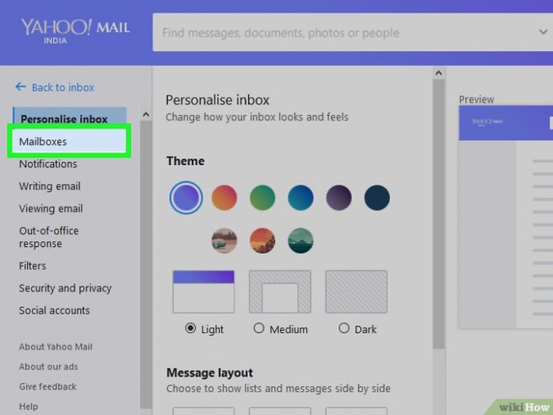Select the orange-pink theme colour

pyautogui.click(x=224, y=197)
